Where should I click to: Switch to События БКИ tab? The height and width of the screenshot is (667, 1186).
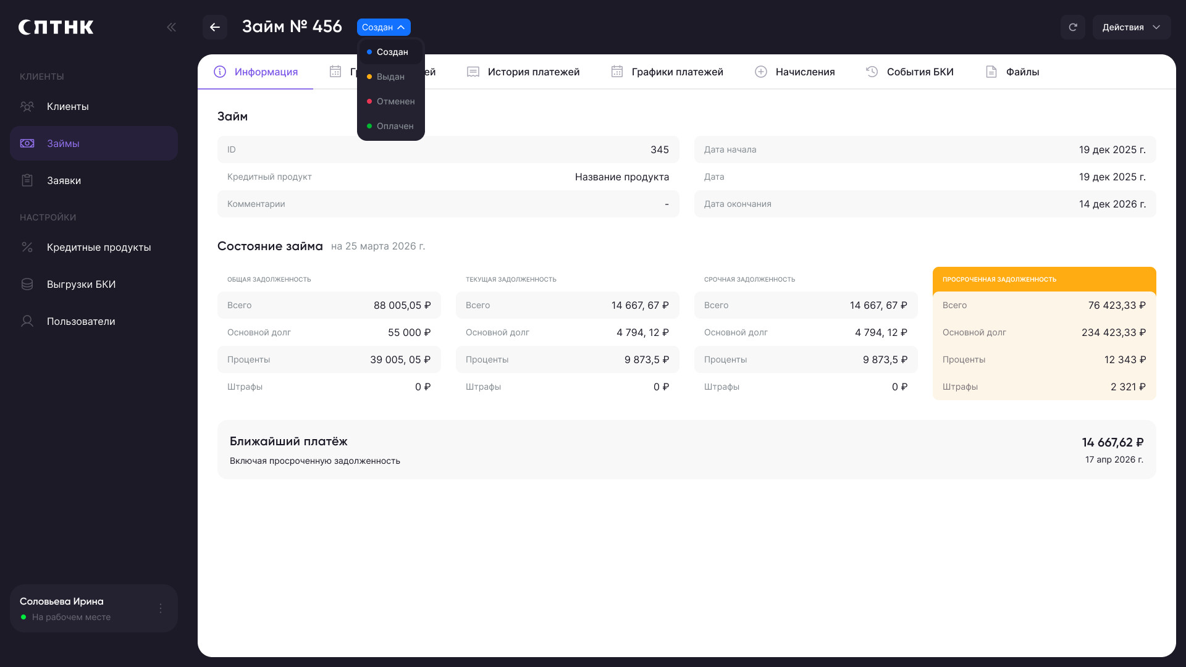[x=910, y=72]
